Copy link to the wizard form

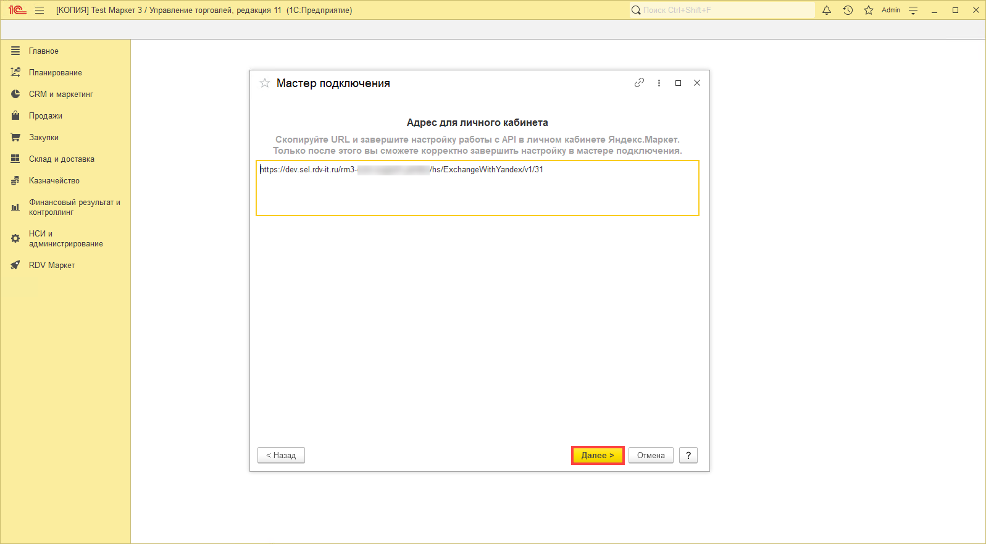(639, 83)
